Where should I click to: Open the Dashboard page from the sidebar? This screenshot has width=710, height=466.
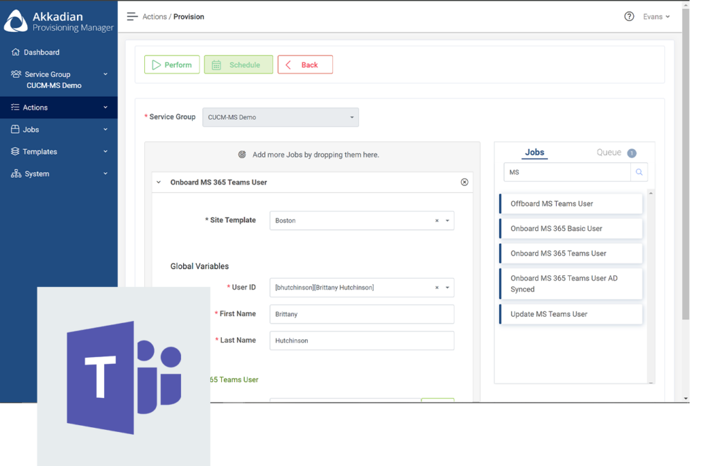pyautogui.click(x=42, y=51)
